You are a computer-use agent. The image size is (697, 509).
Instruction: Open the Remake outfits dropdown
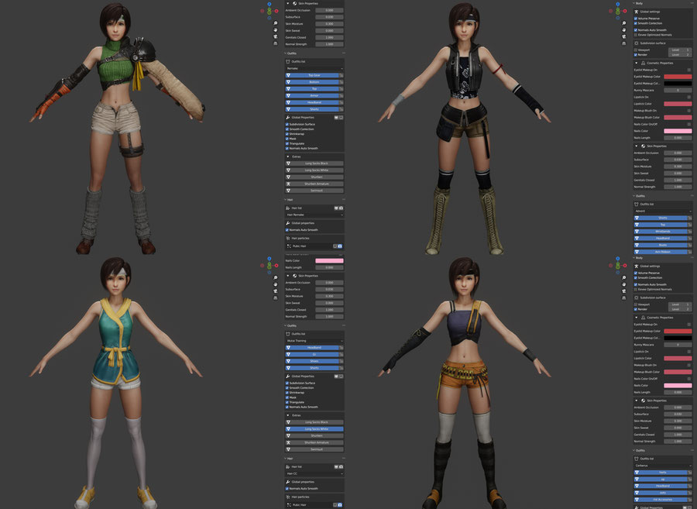tap(314, 68)
